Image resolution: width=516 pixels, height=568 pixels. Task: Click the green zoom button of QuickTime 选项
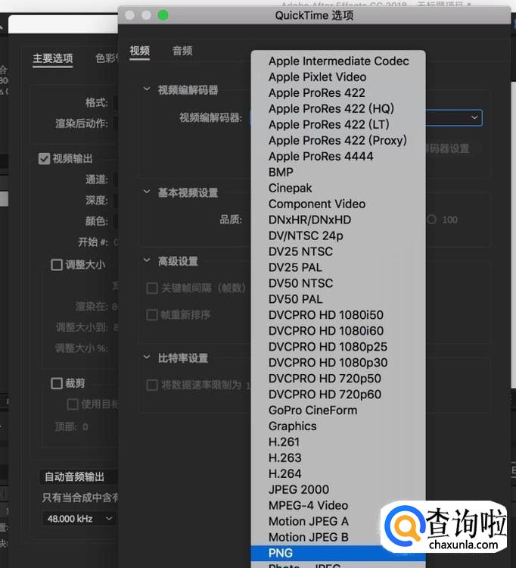[163, 15]
